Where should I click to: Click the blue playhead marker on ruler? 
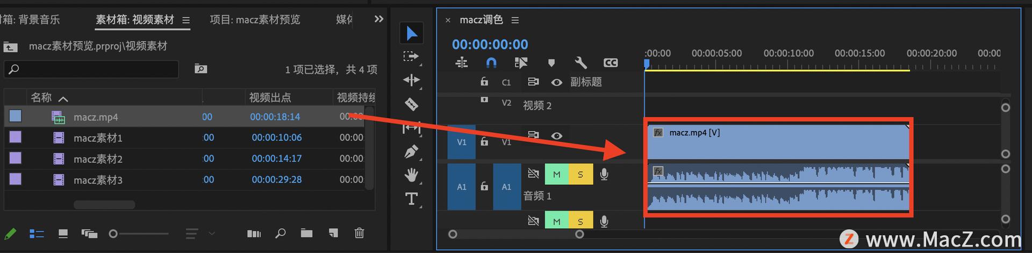647,64
